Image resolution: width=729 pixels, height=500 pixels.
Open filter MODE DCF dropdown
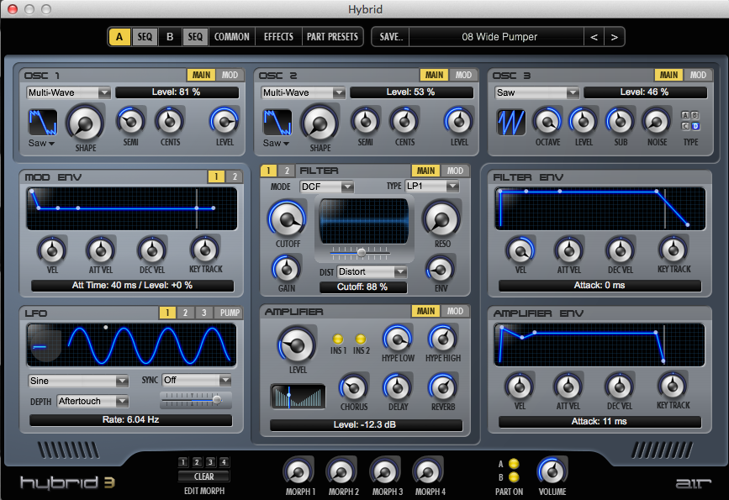[327, 187]
